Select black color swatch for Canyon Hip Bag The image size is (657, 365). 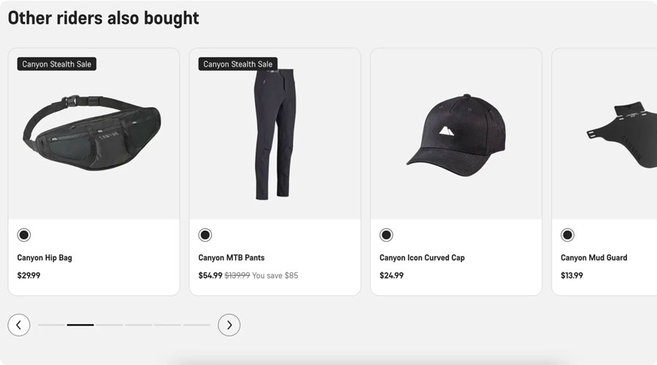pos(24,235)
